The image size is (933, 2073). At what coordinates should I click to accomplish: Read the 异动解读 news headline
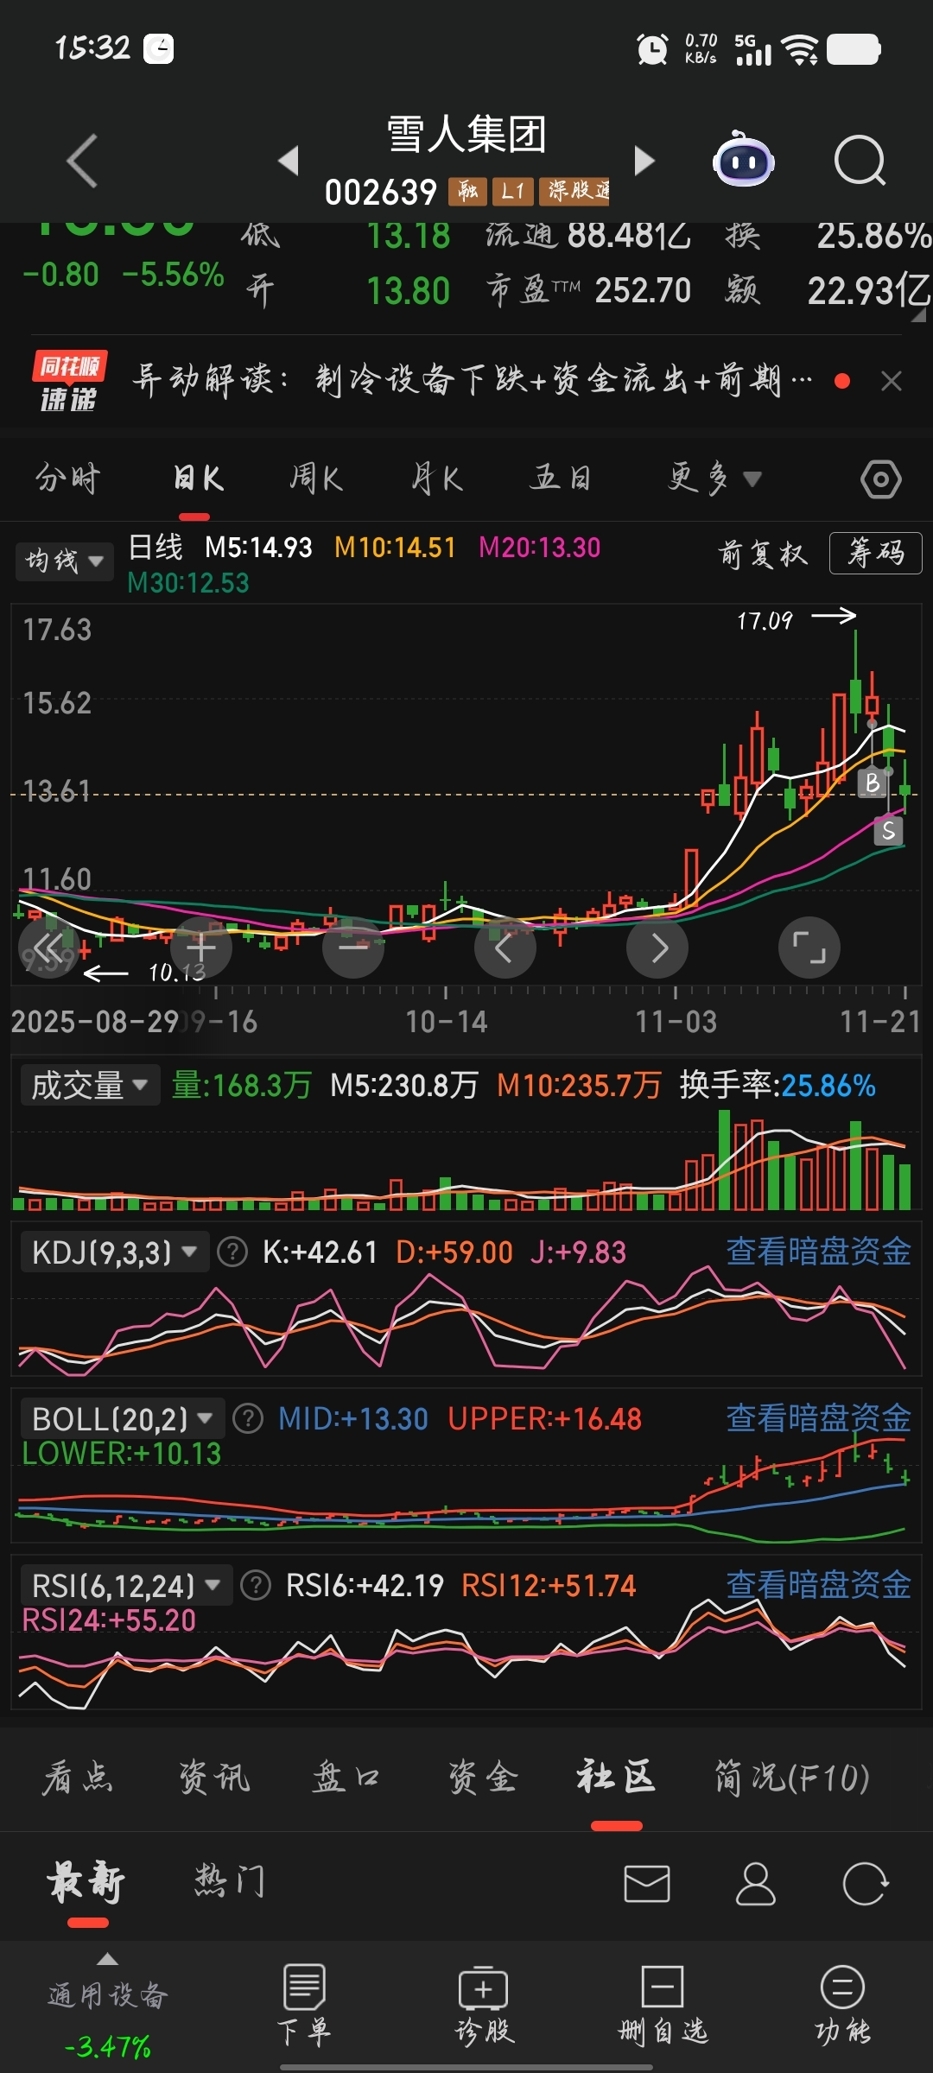point(472,380)
